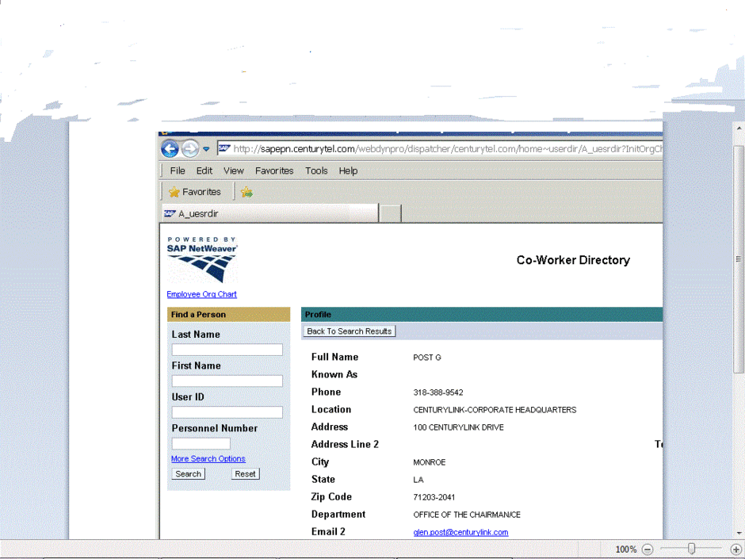Open the Tools menu

[x=316, y=170]
